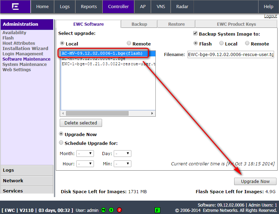Click the Logout link

(x=271, y=16)
